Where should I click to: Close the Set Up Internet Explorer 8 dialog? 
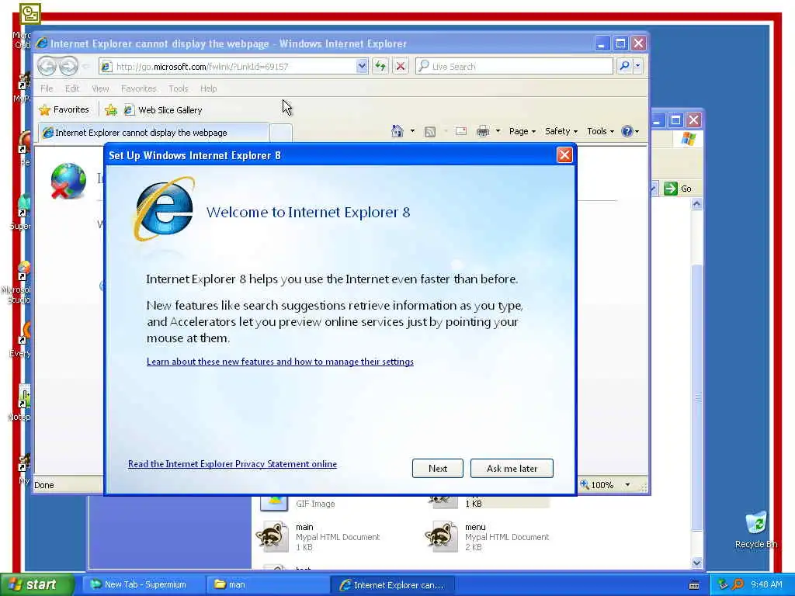564,155
